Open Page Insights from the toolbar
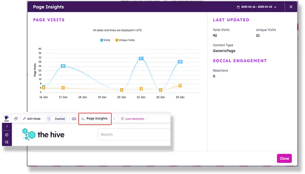 click(x=95, y=119)
